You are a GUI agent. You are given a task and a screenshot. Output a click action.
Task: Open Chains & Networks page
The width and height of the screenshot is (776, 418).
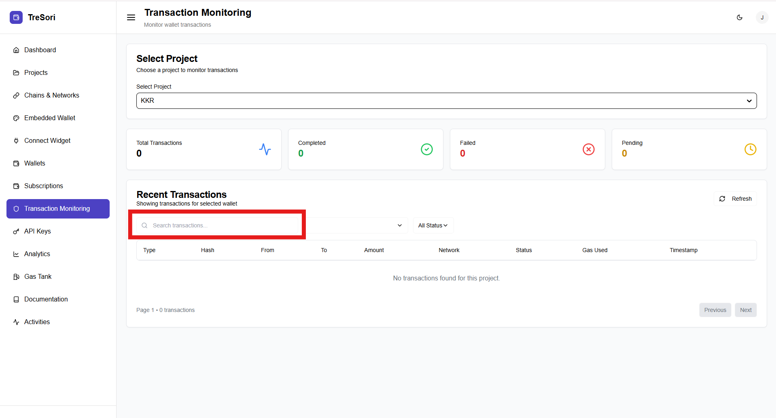[51, 95]
